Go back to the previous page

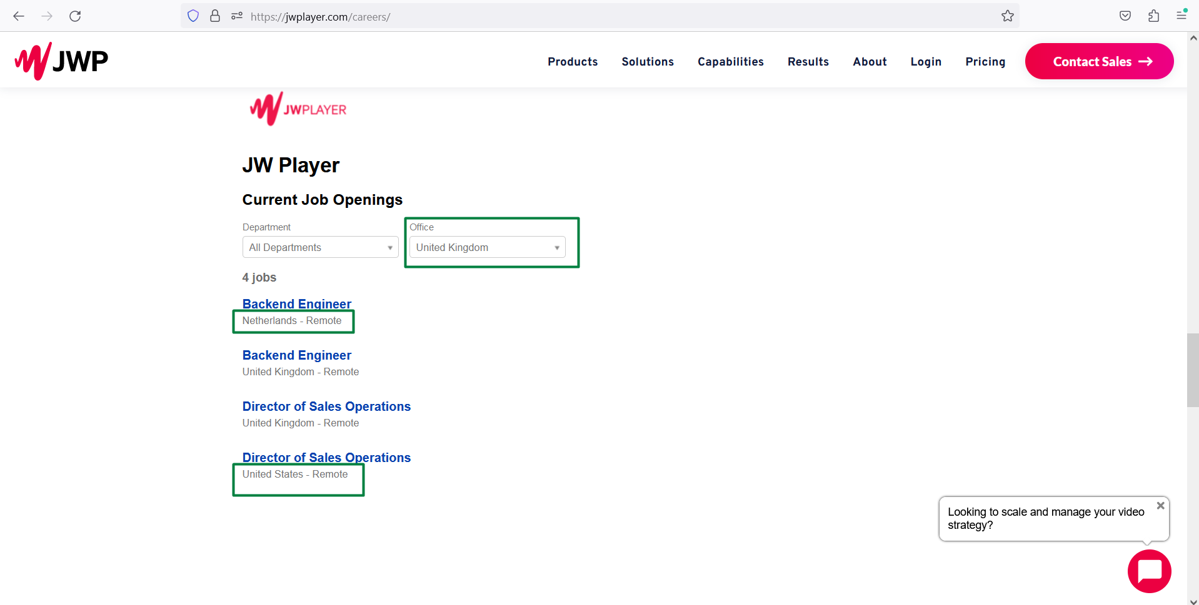pyautogui.click(x=19, y=16)
